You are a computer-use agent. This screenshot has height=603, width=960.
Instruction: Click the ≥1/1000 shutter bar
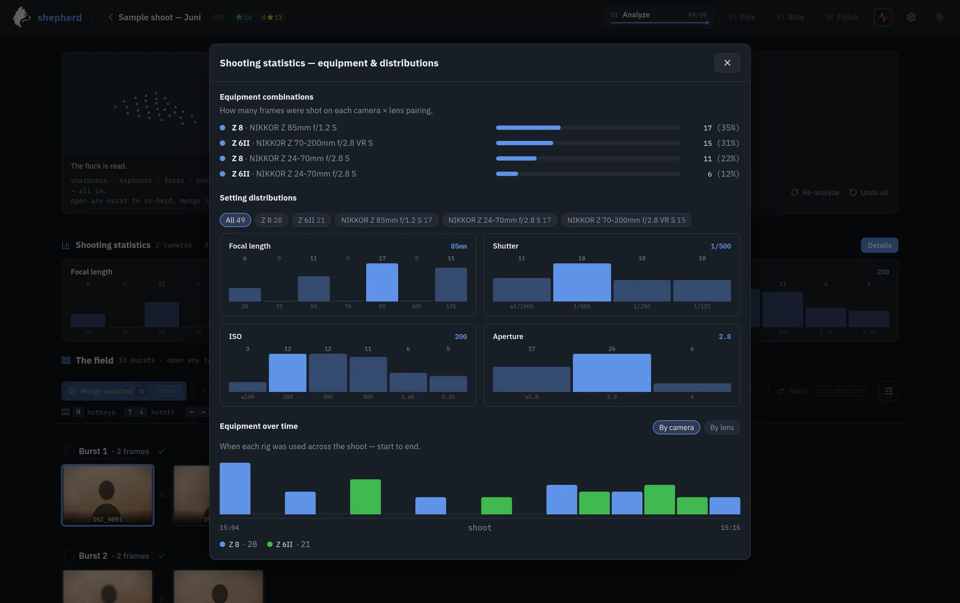click(521, 290)
